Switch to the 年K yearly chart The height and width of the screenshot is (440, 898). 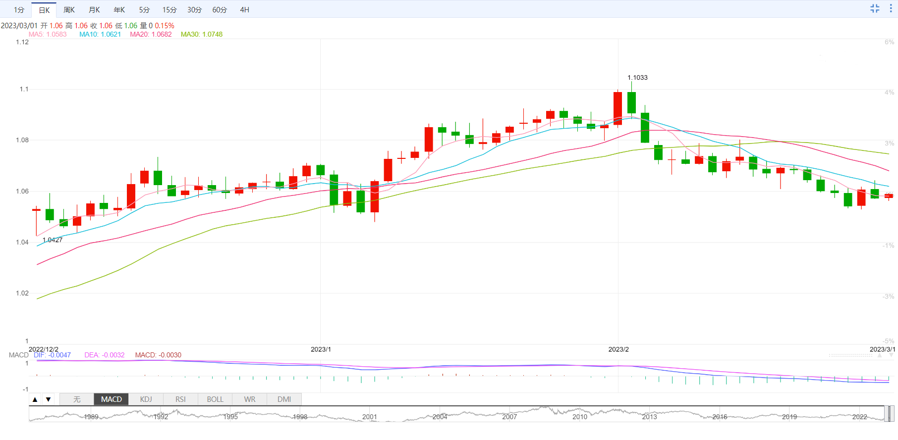[x=119, y=10]
